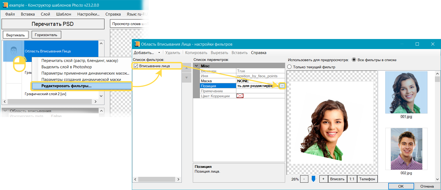The width and height of the screenshot is (441, 190).
Task: Collapse the Misc parameter group
Action: 196,66
